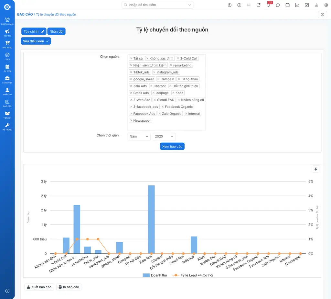331x299 pixels.
Task: Remove the Chatbot source tag
Action: click(x=151, y=86)
